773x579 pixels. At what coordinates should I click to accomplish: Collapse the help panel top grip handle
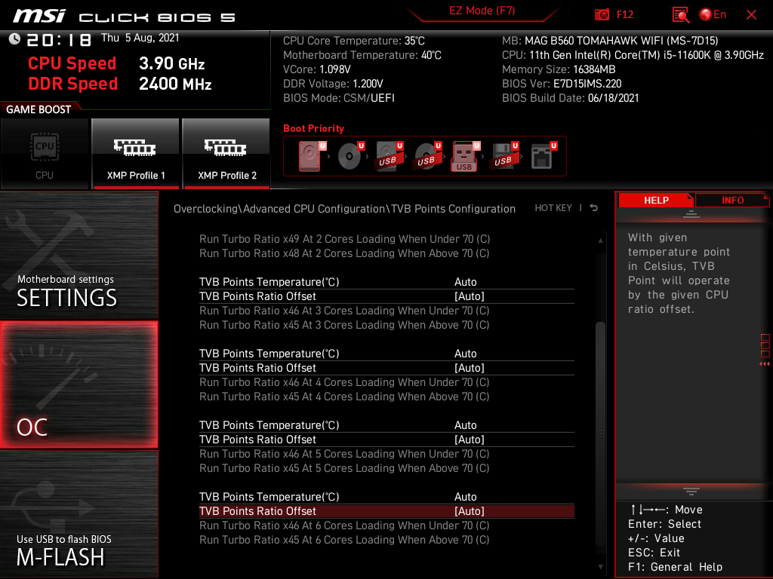tap(691, 214)
